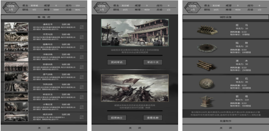
Task: Click the hexagonal date badge above 城防设施
Action: [x=193, y=8]
